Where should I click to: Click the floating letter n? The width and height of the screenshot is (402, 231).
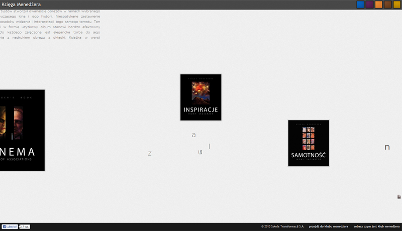(387, 147)
